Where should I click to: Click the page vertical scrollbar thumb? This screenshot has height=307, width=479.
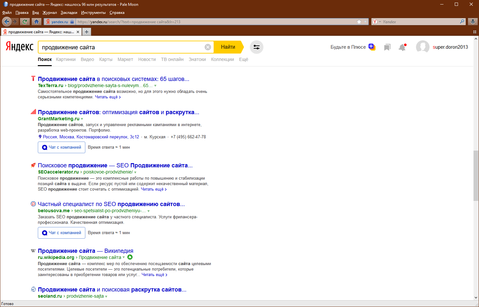click(x=476, y=176)
